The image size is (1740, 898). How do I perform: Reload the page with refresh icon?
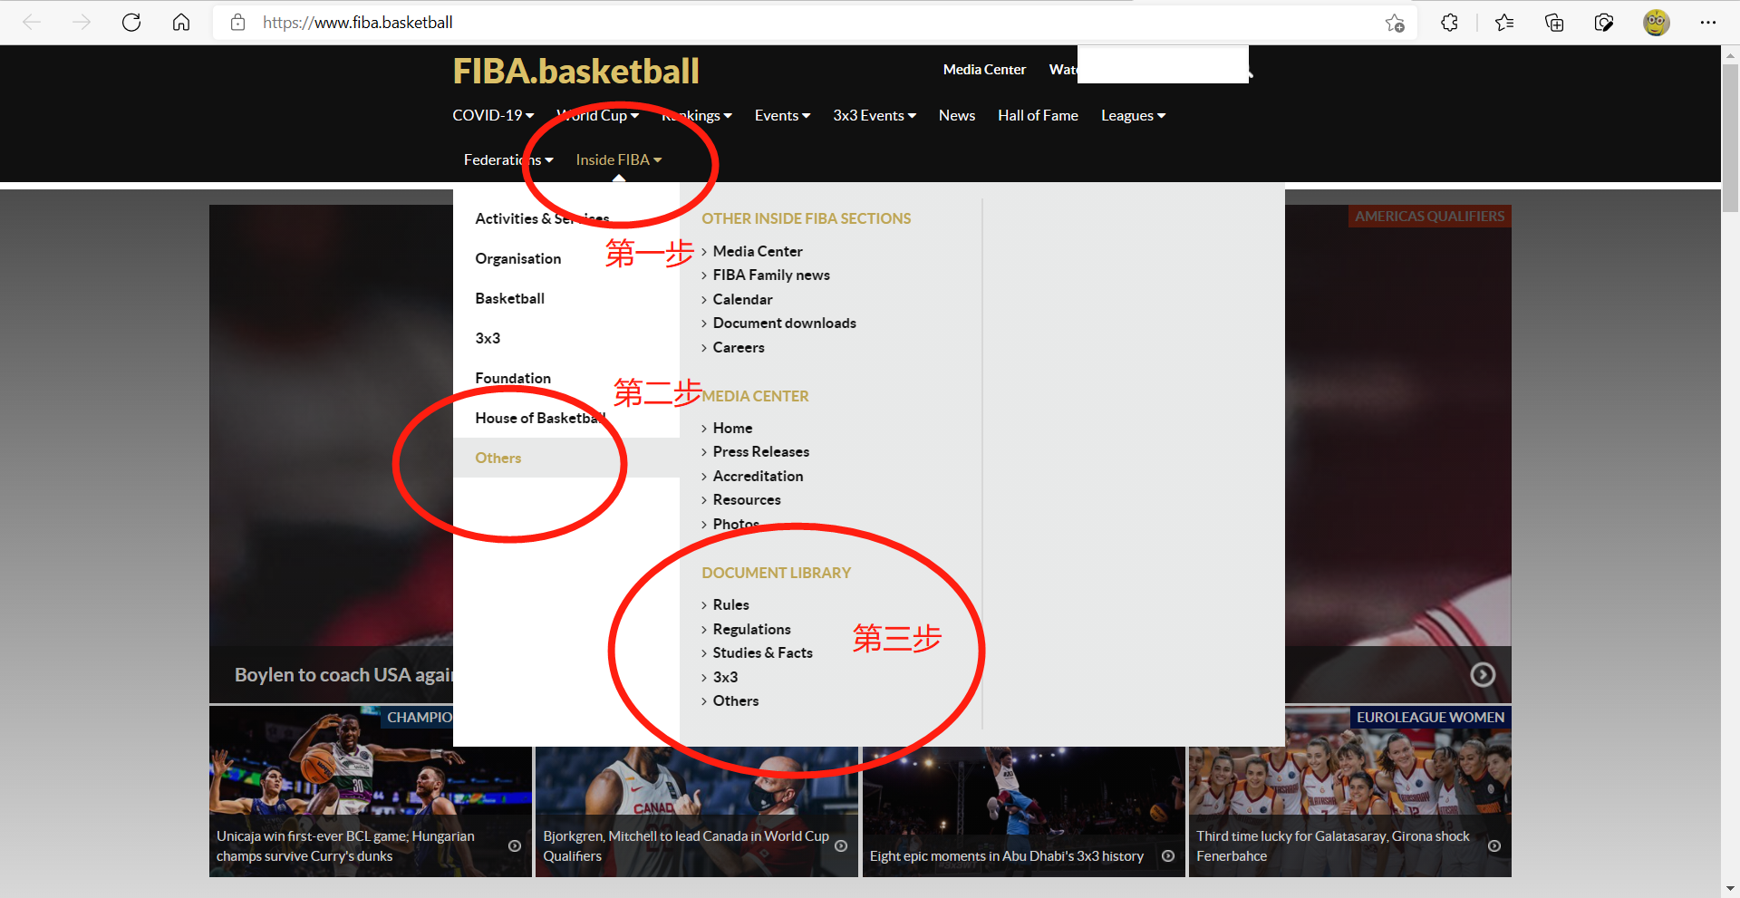point(131,23)
